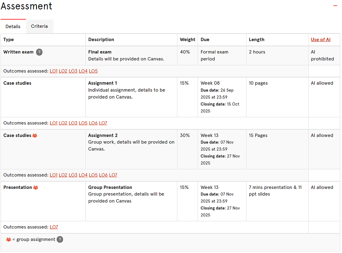This screenshot has width=342, height=253.
Task: Switch to the Details tab
Action: [x=13, y=27]
